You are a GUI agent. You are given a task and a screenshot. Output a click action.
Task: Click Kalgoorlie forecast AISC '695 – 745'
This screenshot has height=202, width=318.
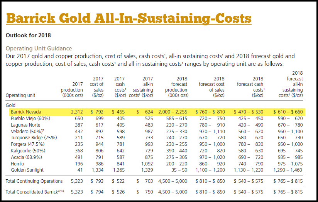290,151
